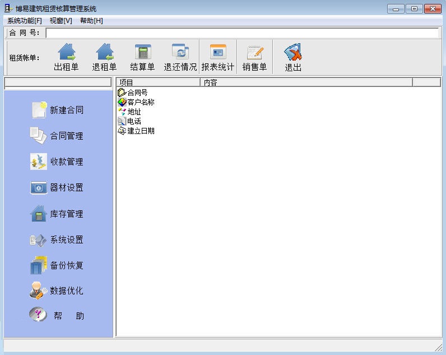Click the 收款管理 money icon
Viewport: 446px width, 355px height.
click(39, 162)
